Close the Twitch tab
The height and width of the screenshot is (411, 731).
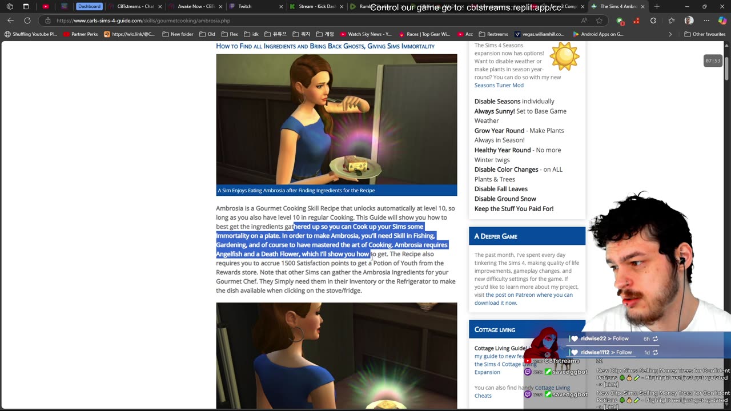point(281,6)
